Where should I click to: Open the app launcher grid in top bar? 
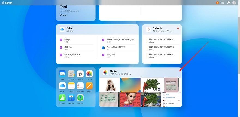[223, 3]
